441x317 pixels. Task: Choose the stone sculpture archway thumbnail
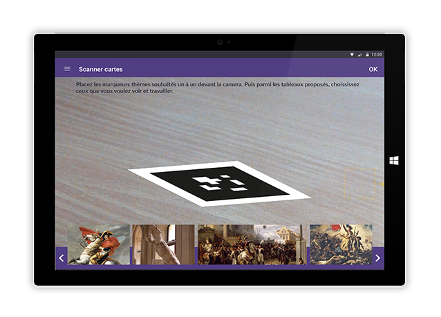(x=164, y=244)
